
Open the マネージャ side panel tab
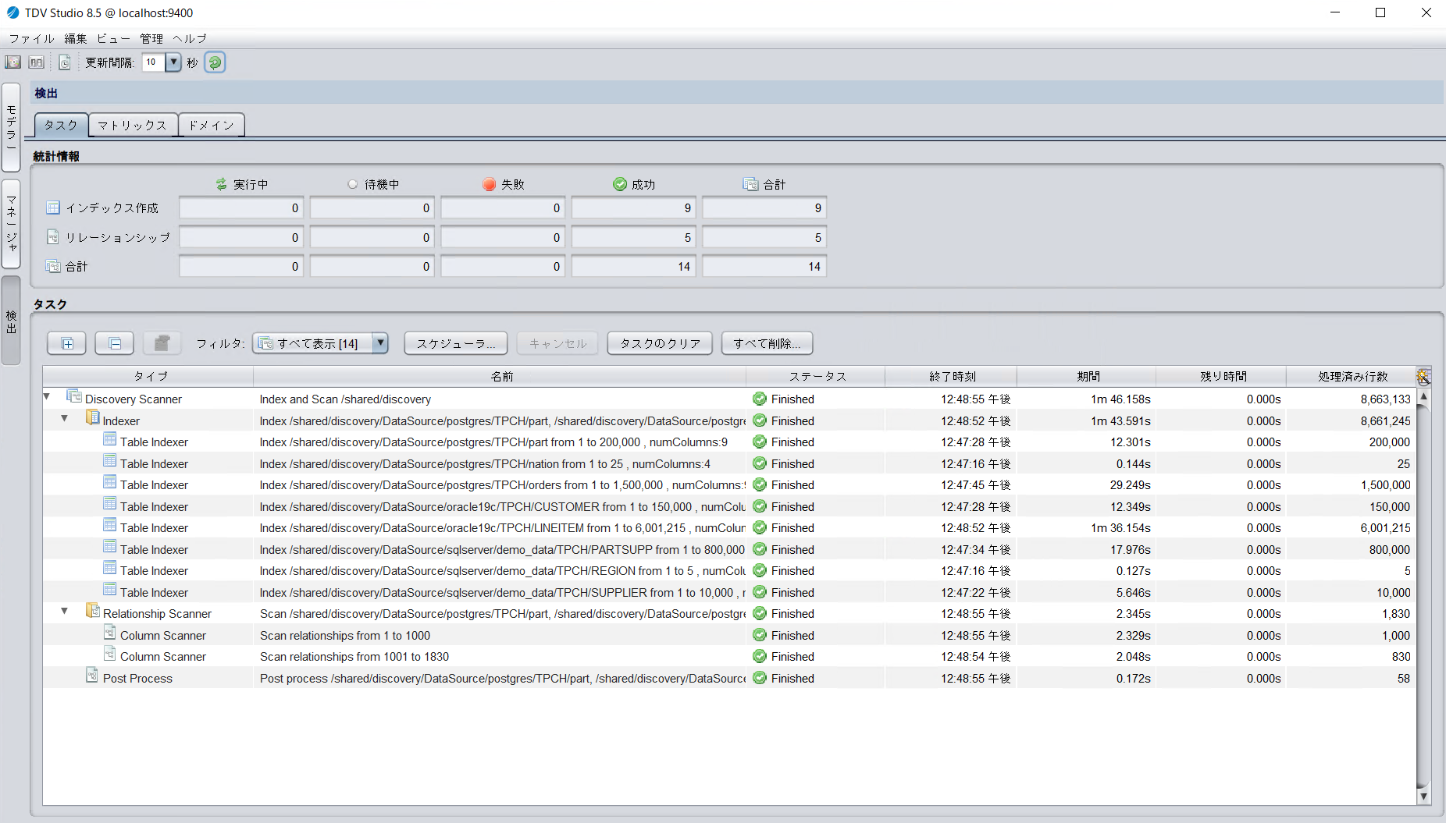click(x=11, y=224)
